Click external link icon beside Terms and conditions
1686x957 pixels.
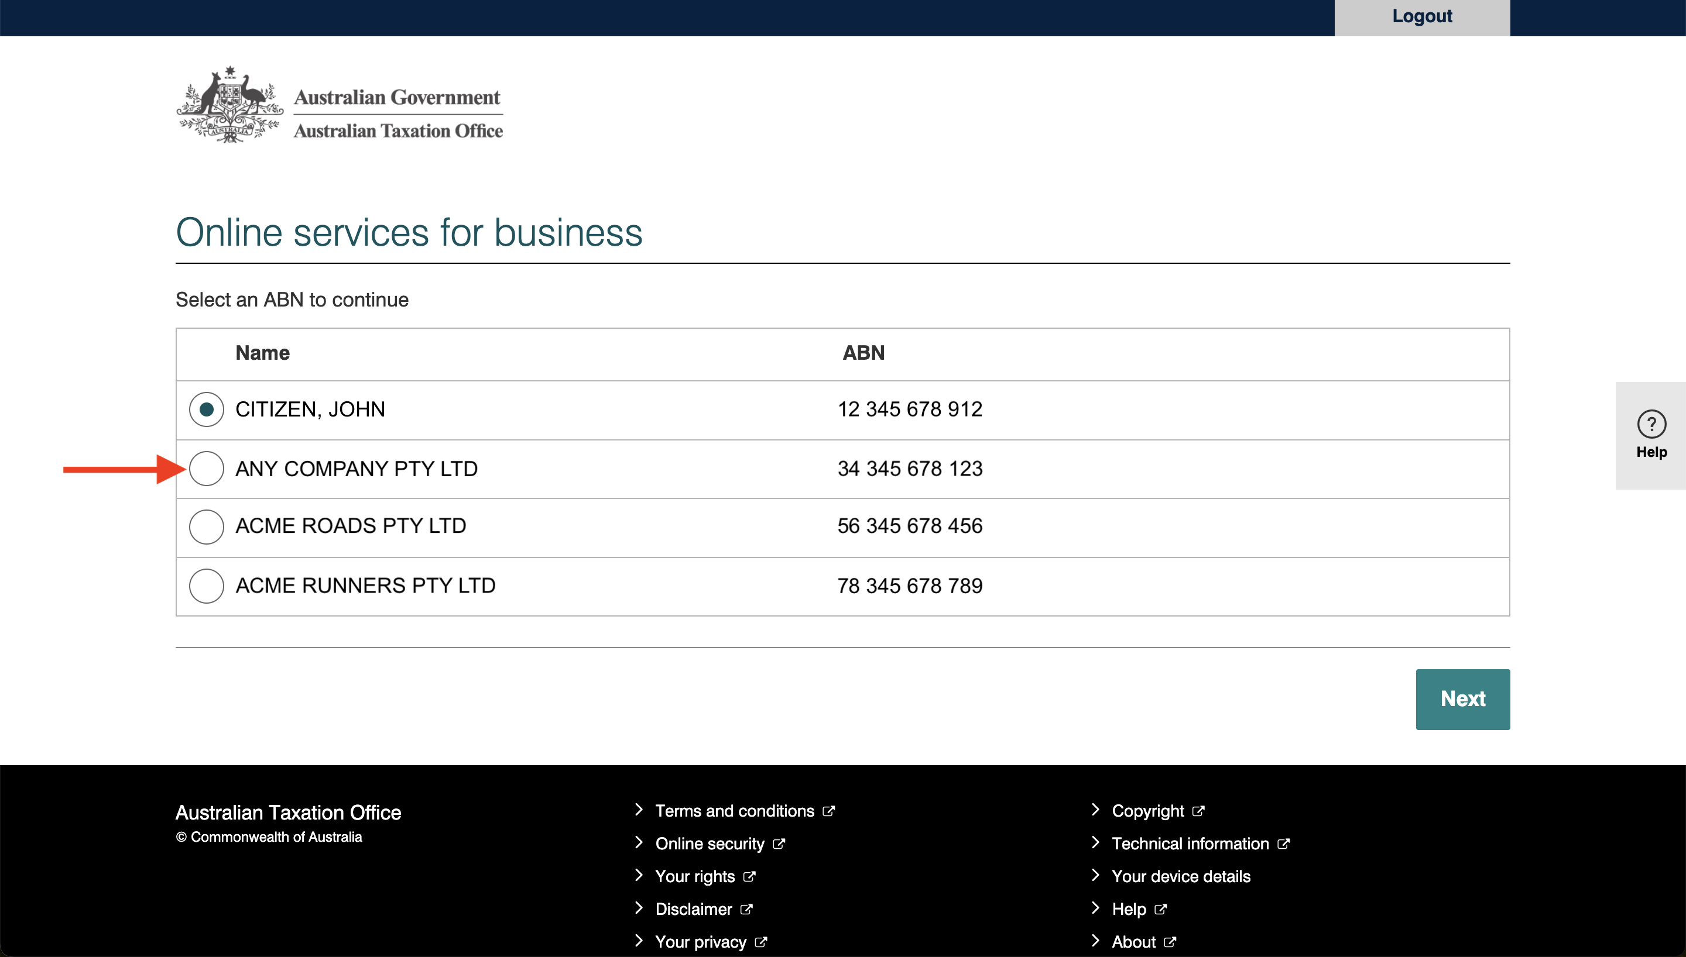(828, 811)
